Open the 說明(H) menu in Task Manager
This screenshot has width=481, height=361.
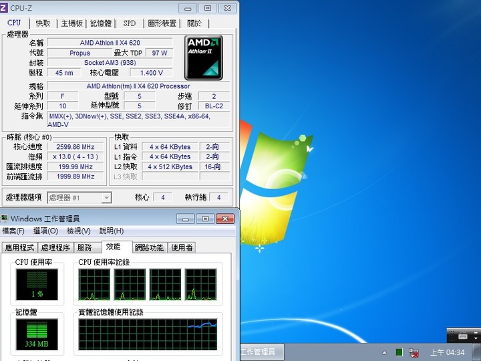click(x=112, y=231)
